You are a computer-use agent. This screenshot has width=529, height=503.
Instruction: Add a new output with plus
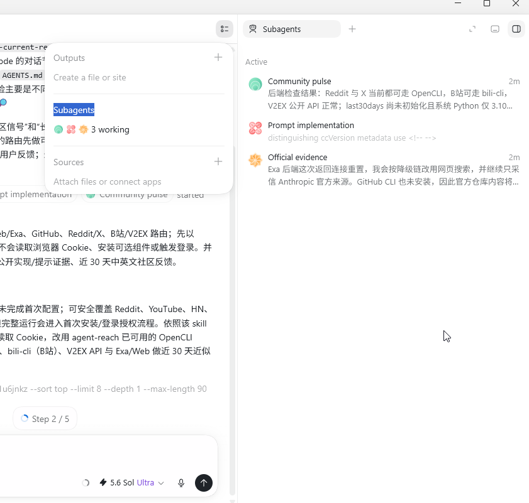click(218, 57)
